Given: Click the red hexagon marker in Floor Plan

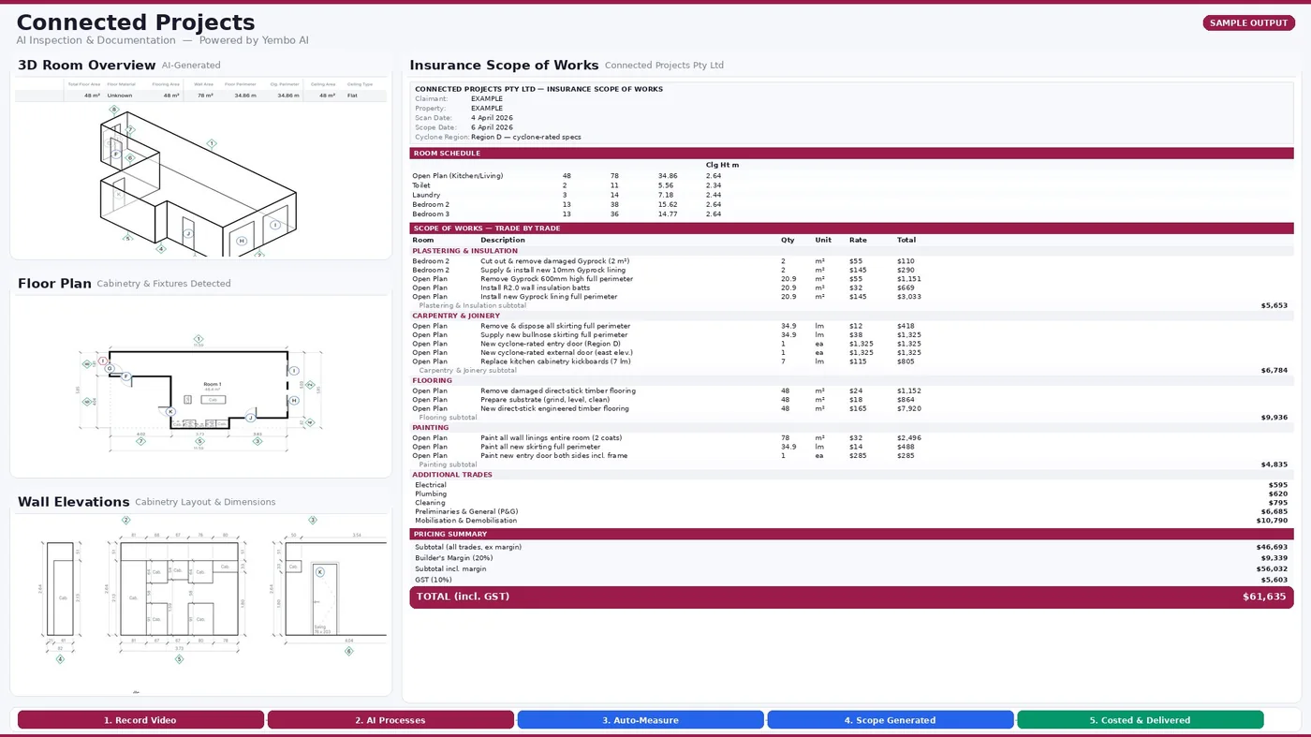Looking at the screenshot, I should (103, 361).
